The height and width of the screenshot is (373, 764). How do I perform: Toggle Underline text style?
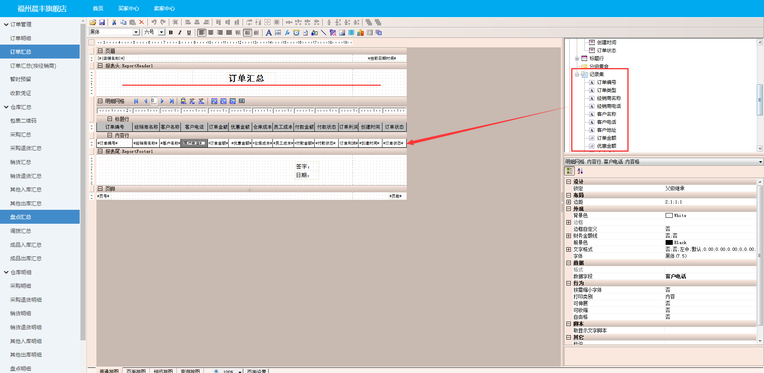tap(189, 33)
